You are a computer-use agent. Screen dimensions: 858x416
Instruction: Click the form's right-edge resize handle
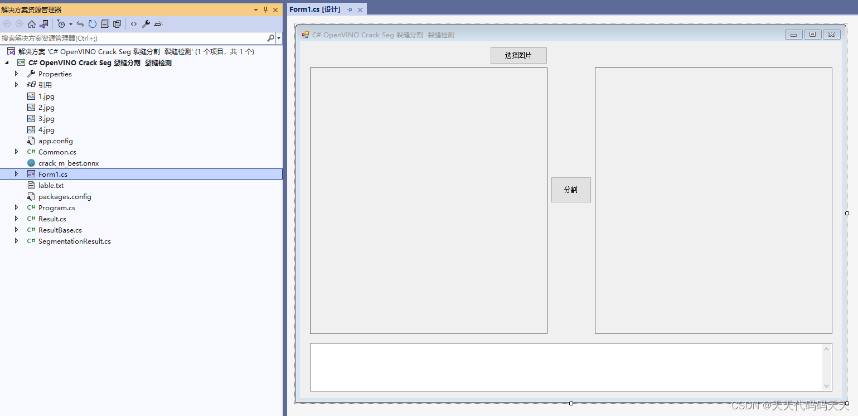pos(847,213)
